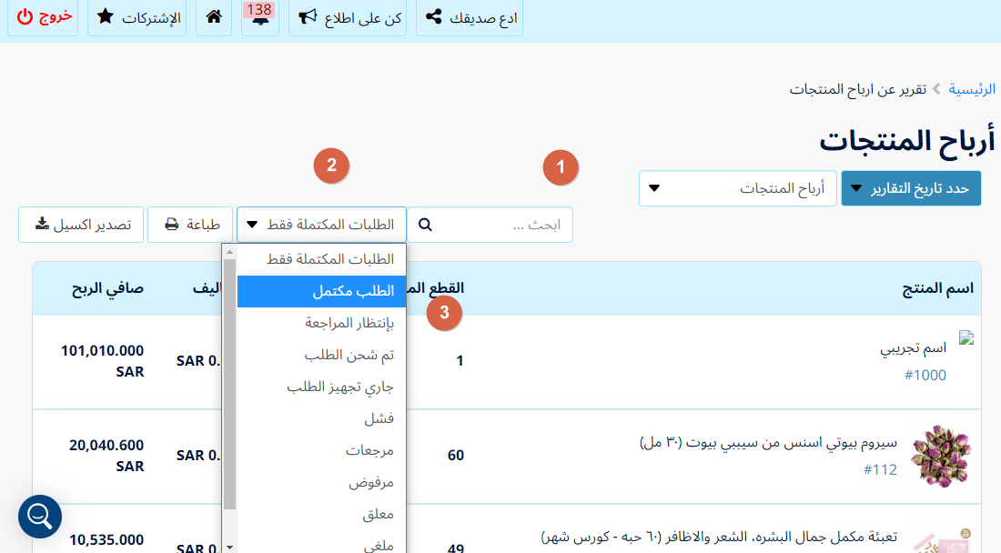
Task: Select the الطلب مكتمل option
Action: pyautogui.click(x=322, y=291)
